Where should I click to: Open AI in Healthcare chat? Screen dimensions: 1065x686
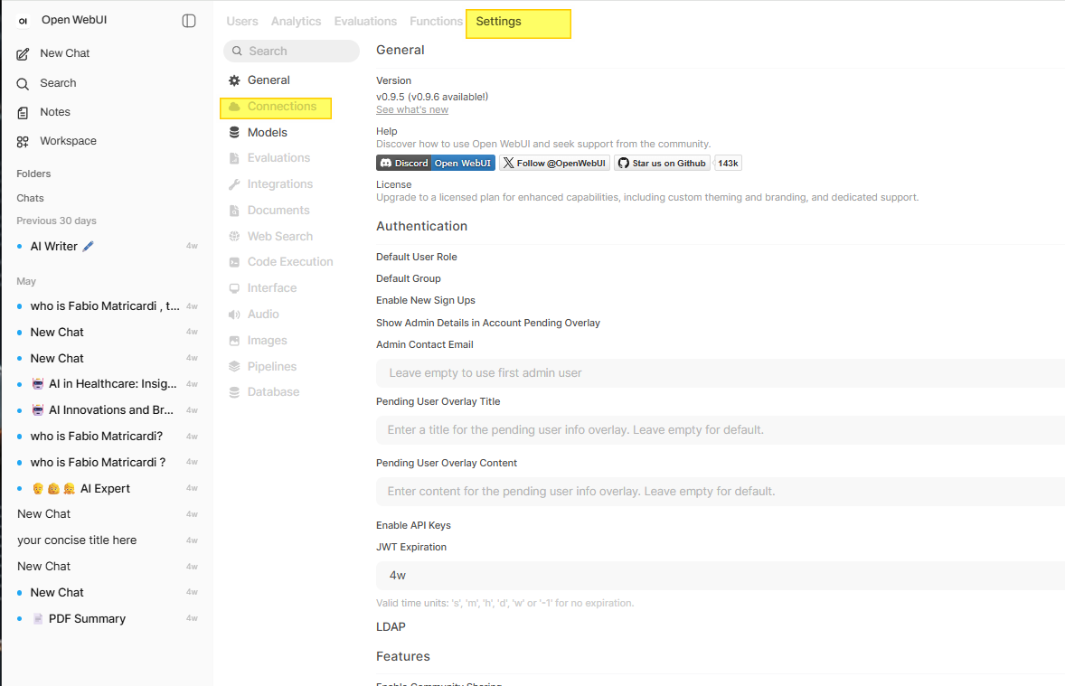click(x=107, y=384)
